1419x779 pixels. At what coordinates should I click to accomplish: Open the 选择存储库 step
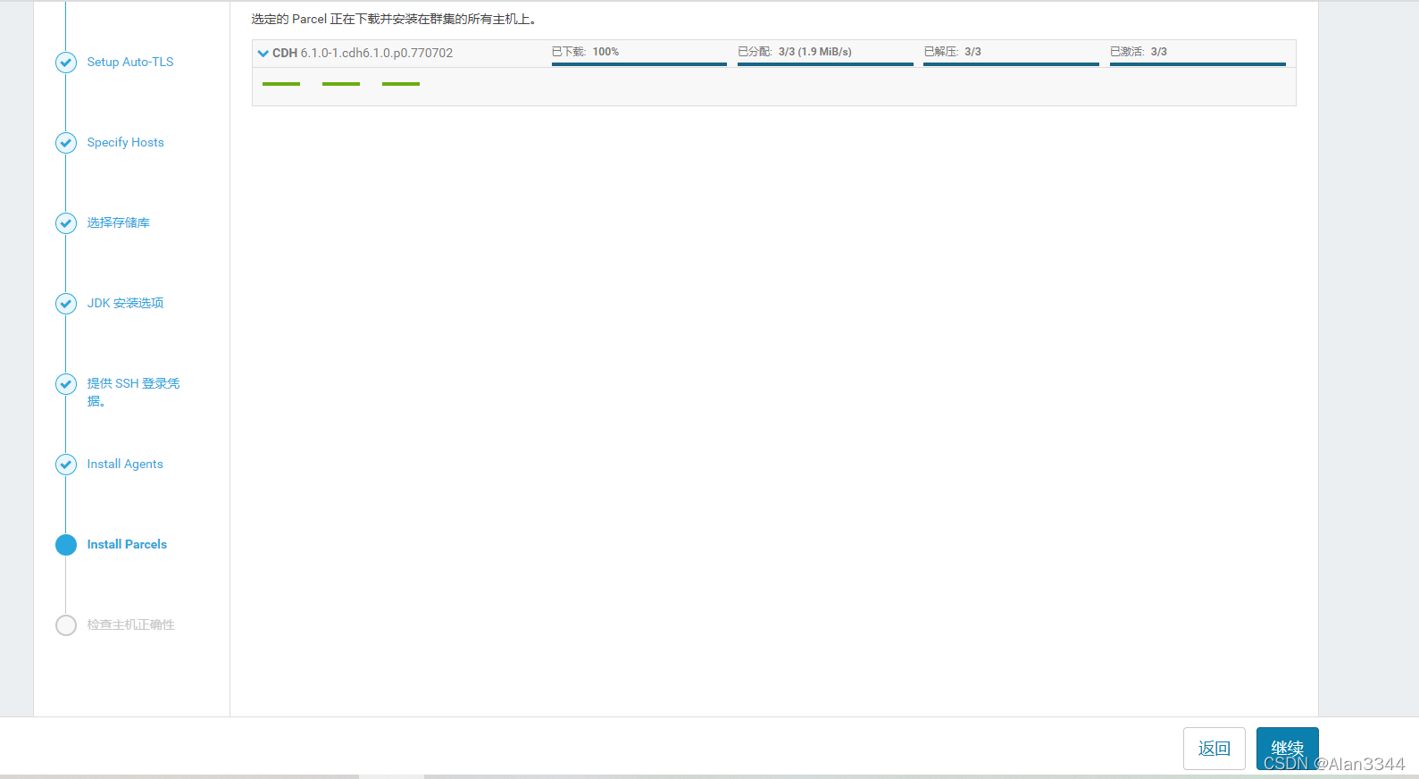tap(119, 222)
